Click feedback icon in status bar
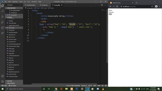162x91 pixels. [103, 86]
